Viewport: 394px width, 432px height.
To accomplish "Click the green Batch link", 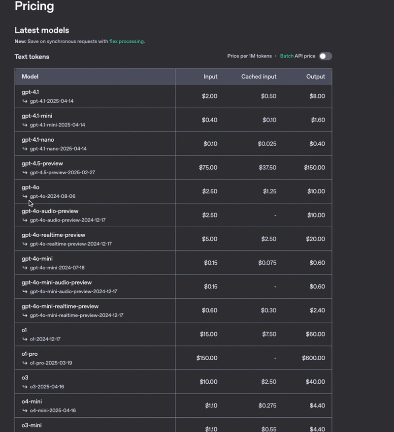I will pyautogui.click(x=287, y=56).
